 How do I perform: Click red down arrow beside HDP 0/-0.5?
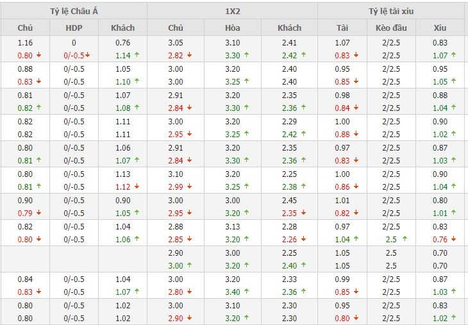click(x=87, y=55)
